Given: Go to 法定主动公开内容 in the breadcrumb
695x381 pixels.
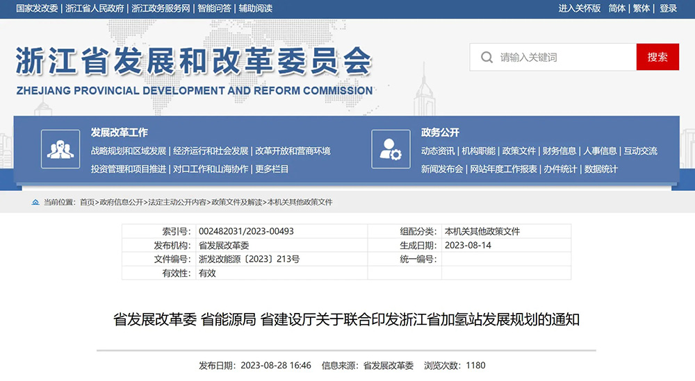Looking at the screenshot, I should pos(177,202).
